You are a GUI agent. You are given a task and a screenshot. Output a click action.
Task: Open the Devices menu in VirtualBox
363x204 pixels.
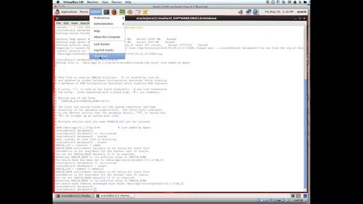pyautogui.click(x=116, y=2)
